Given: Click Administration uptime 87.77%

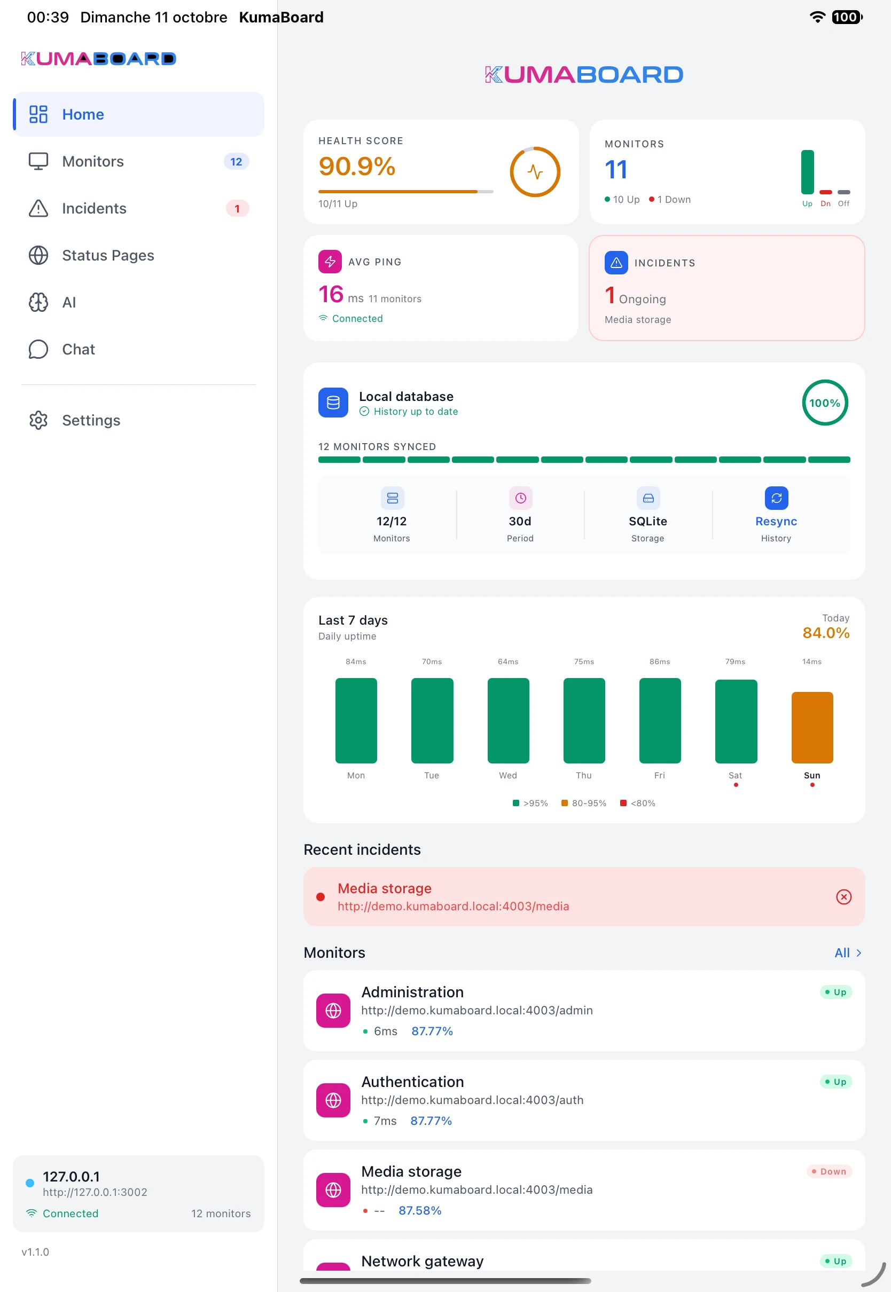Looking at the screenshot, I should coord(432,1031).
